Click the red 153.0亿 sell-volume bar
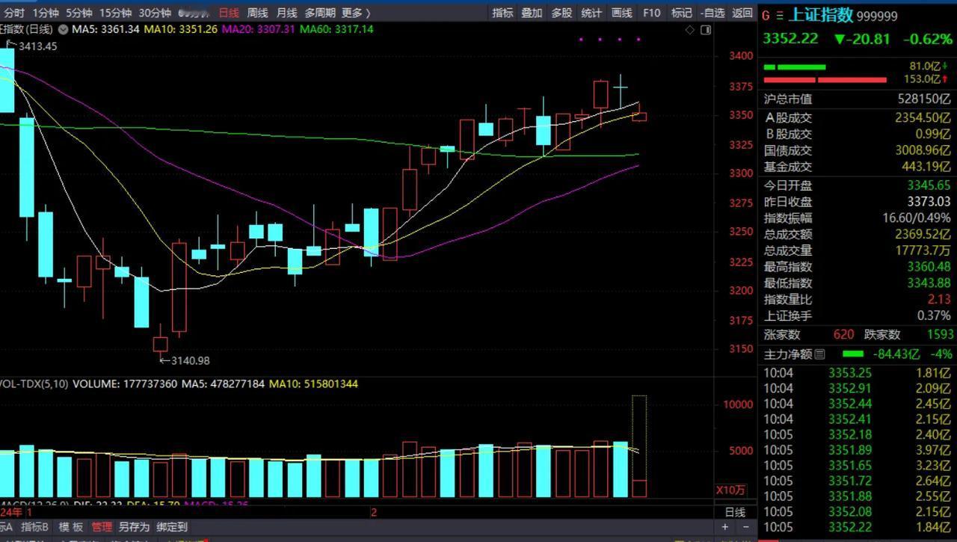 [x=825, y=79]
